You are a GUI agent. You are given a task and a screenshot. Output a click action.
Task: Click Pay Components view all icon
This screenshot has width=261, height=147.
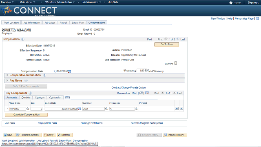coord(141,93)
